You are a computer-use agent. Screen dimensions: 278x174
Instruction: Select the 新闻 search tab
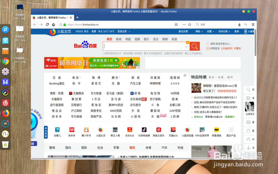[x=119, y=39]
